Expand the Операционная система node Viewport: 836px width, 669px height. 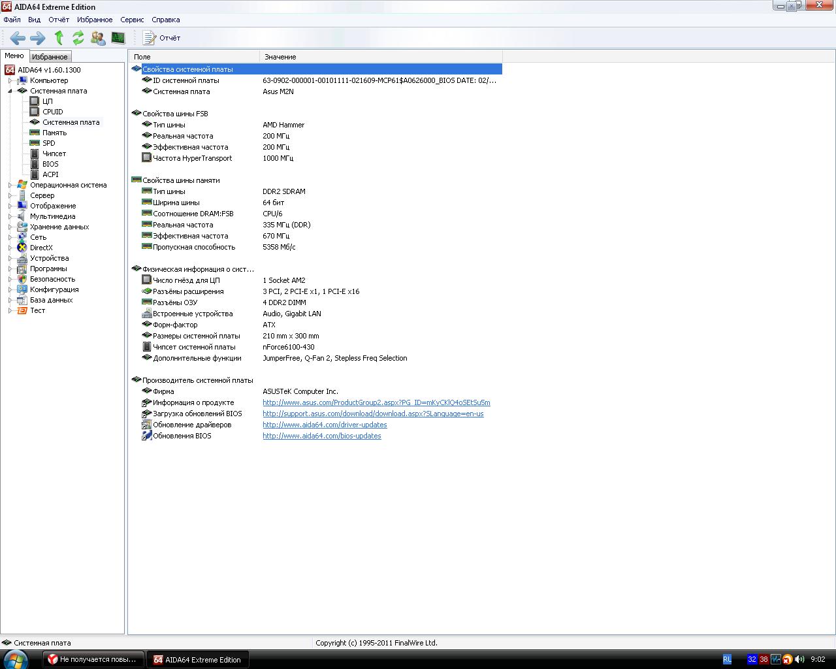pos(10,185)
